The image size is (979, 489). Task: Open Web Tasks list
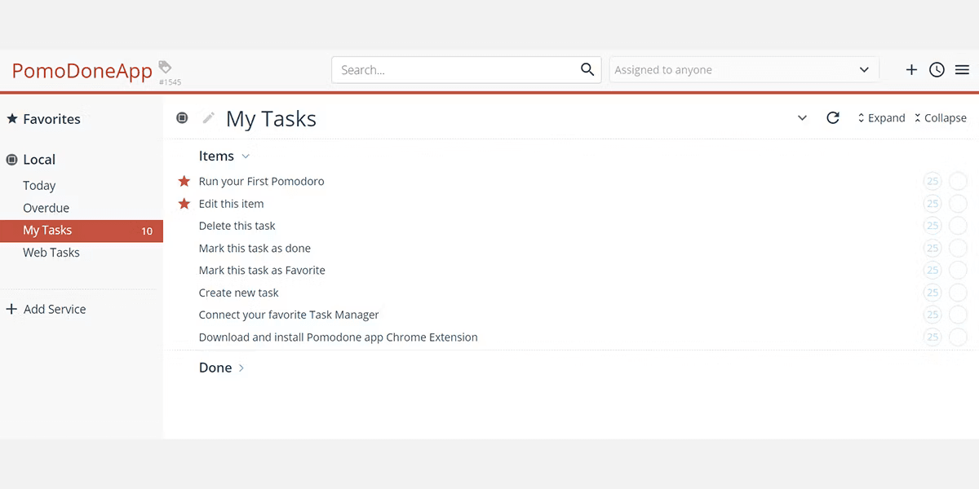click(x=51, y=253)
